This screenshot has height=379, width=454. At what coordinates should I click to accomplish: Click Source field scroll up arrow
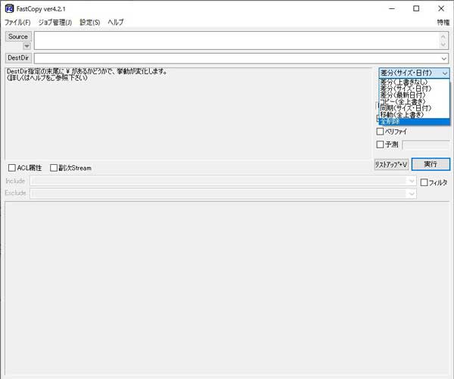pos(443,36)
